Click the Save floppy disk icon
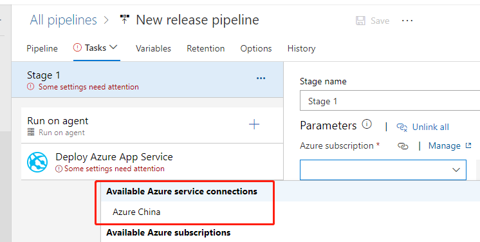 360,21
